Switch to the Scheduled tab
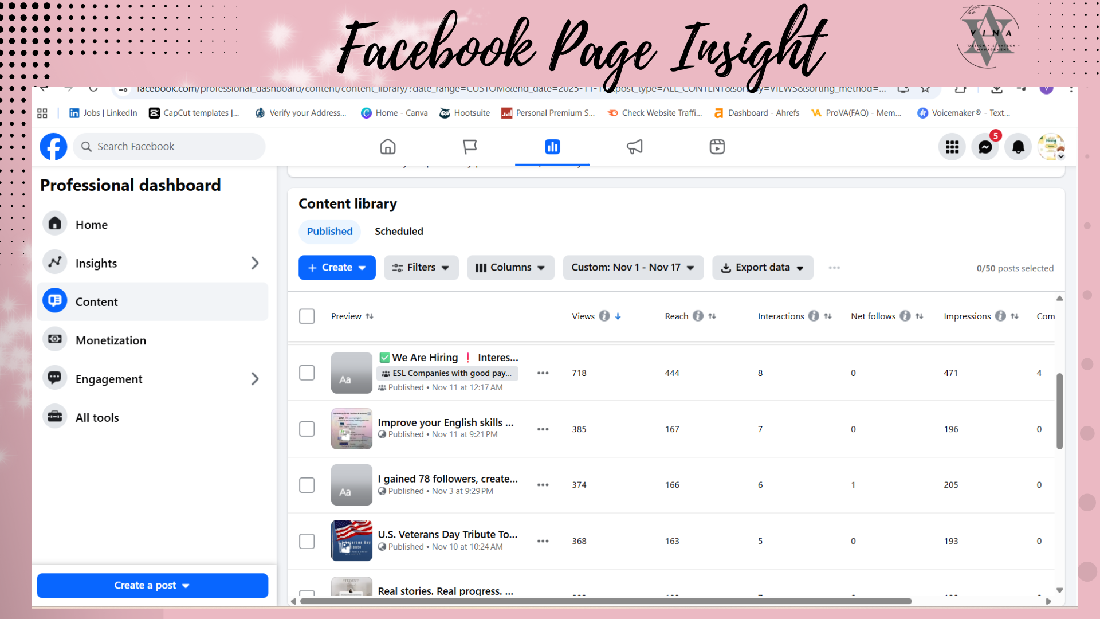This screenshot has height=619, width=1100. click(x=399, y=232)
